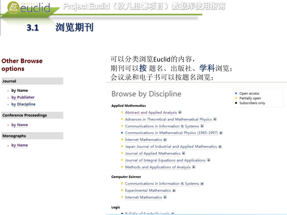Image resolution: width=287 pixels, height=215 pixels.
Task: Expand Advances in Theoretical and Mathematical Physics
Action: (x=215, y=119)
